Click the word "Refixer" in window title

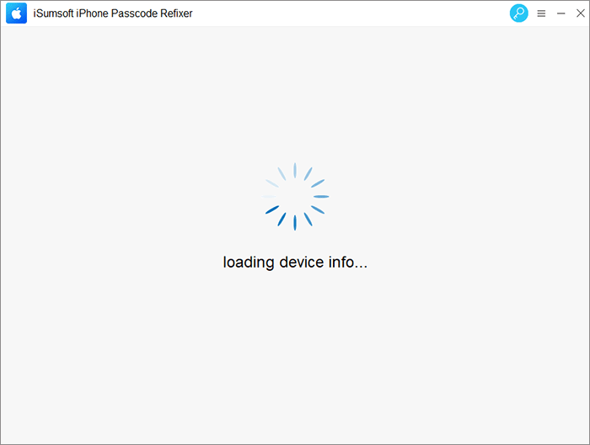176,13
